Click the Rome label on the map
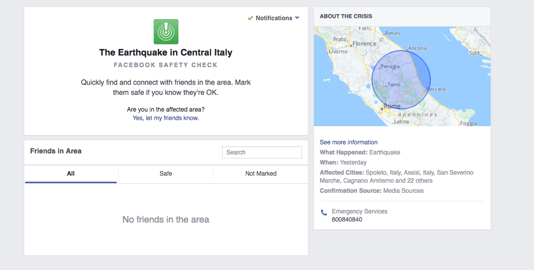 392,106
